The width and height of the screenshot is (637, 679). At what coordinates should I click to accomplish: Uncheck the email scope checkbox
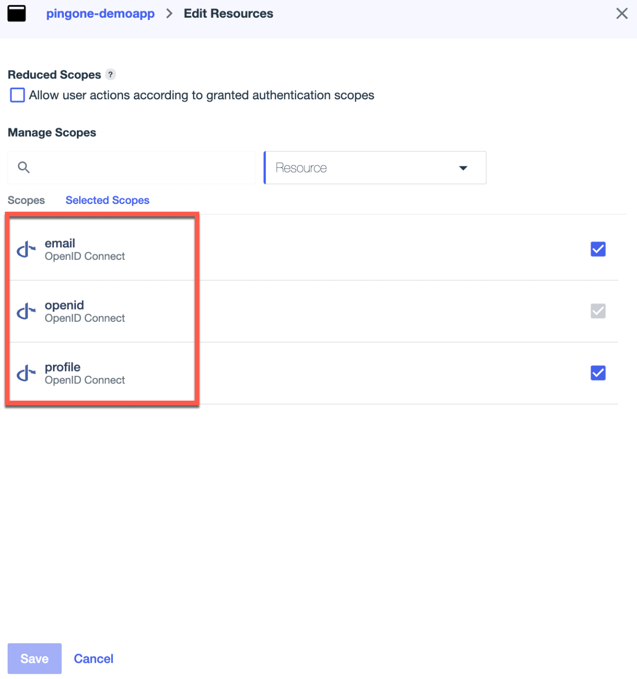597,249
